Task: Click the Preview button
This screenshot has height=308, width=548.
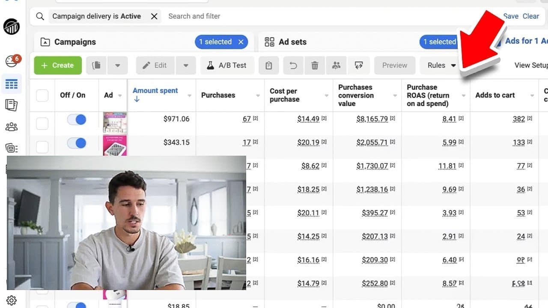Action: pyautogui.click(x=395, y=65)
